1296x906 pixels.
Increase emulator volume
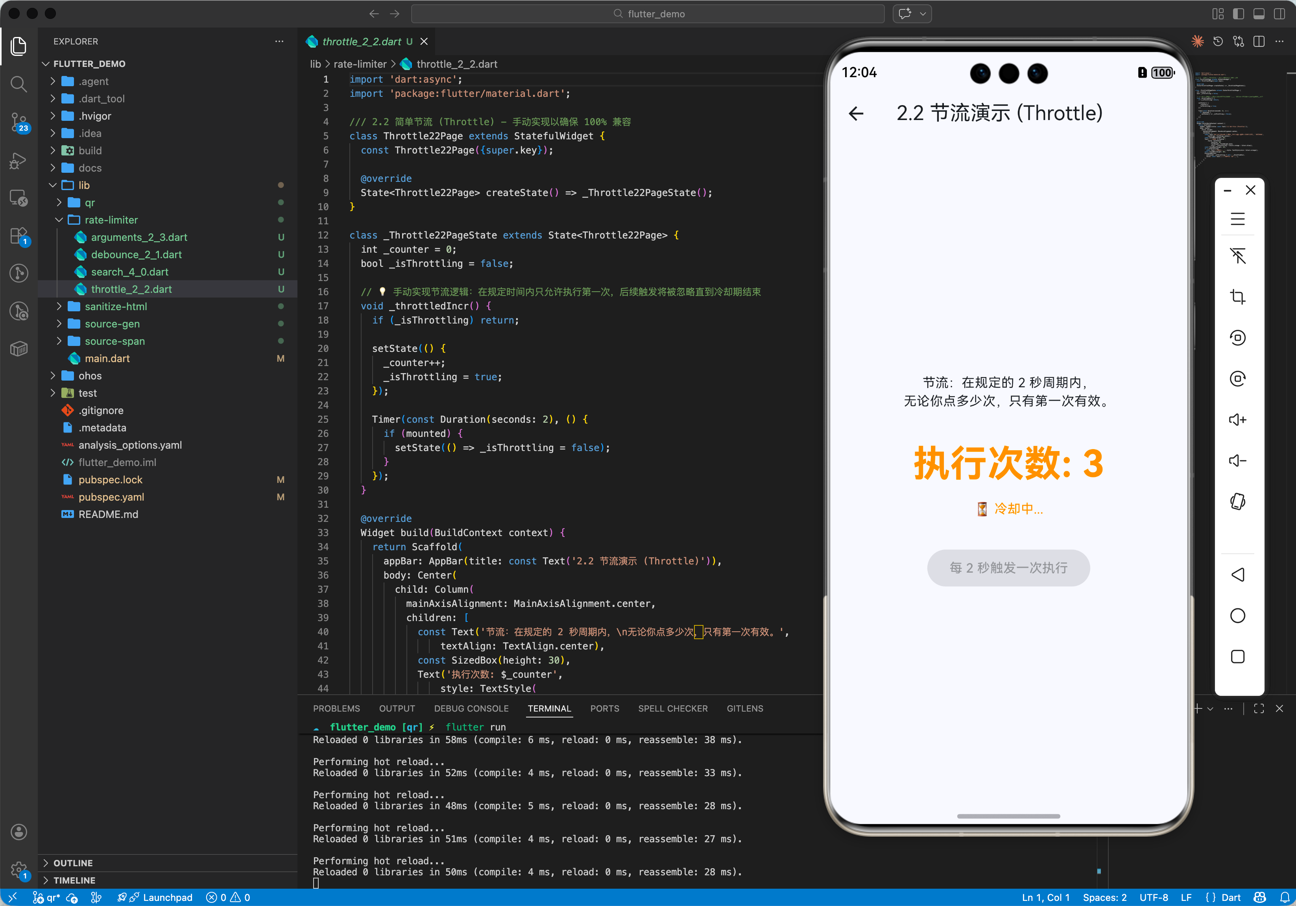pyautogui.click(x=1239, y=420)
